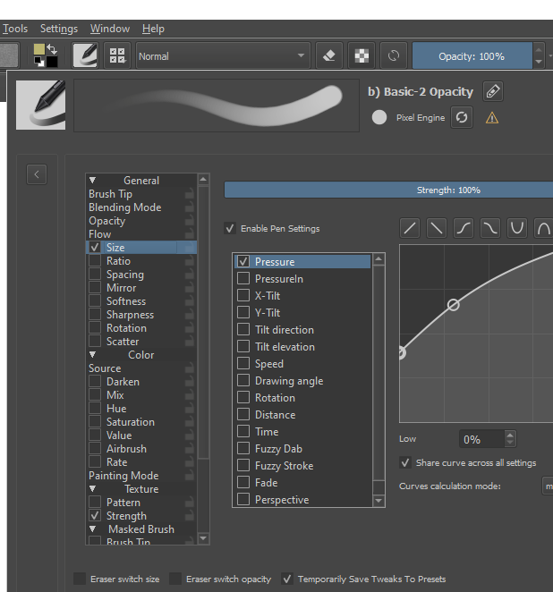Enable the Ratio option checkbox
This screenshot has height=592, width=553.
coord(95,260)
